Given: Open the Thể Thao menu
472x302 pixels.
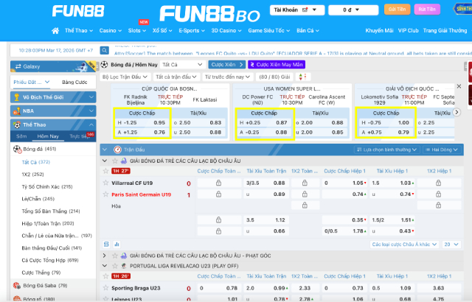Looking at the screenshot, I should [x=79, y=31].
